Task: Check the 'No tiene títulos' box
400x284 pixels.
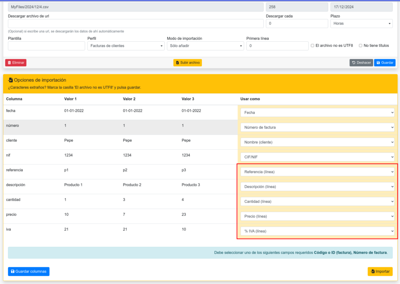Action: 361,46
